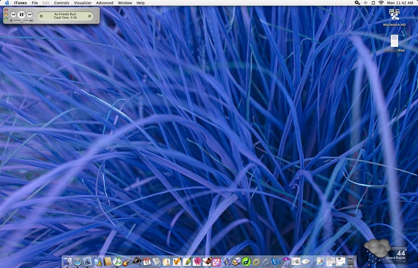Open Microsoft Word from the Dock
This screenshot has width=418, height=268.
276,262
